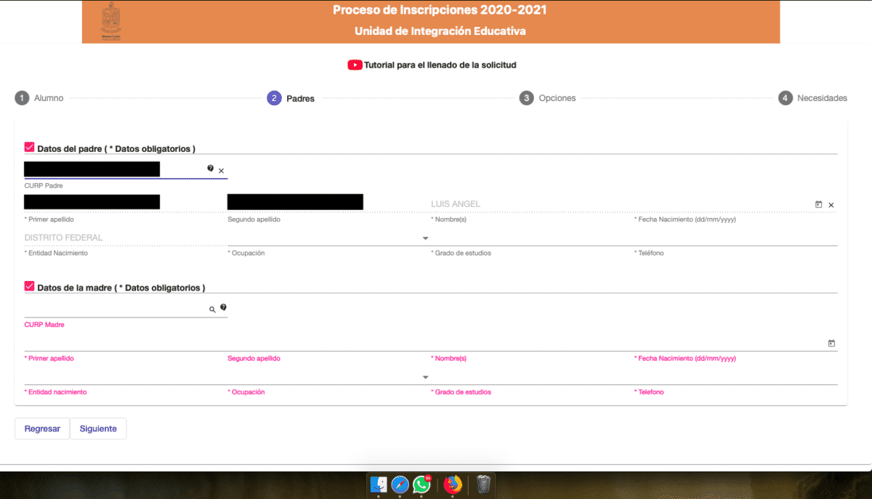Clear the CURP Padre field with the X
Viewport: 872px width, 499px height.
click(x=221, y=171)
